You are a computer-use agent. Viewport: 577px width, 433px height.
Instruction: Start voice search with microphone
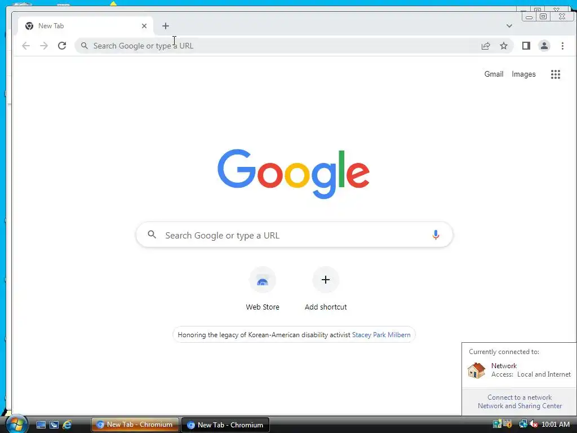tap(436, 235)
